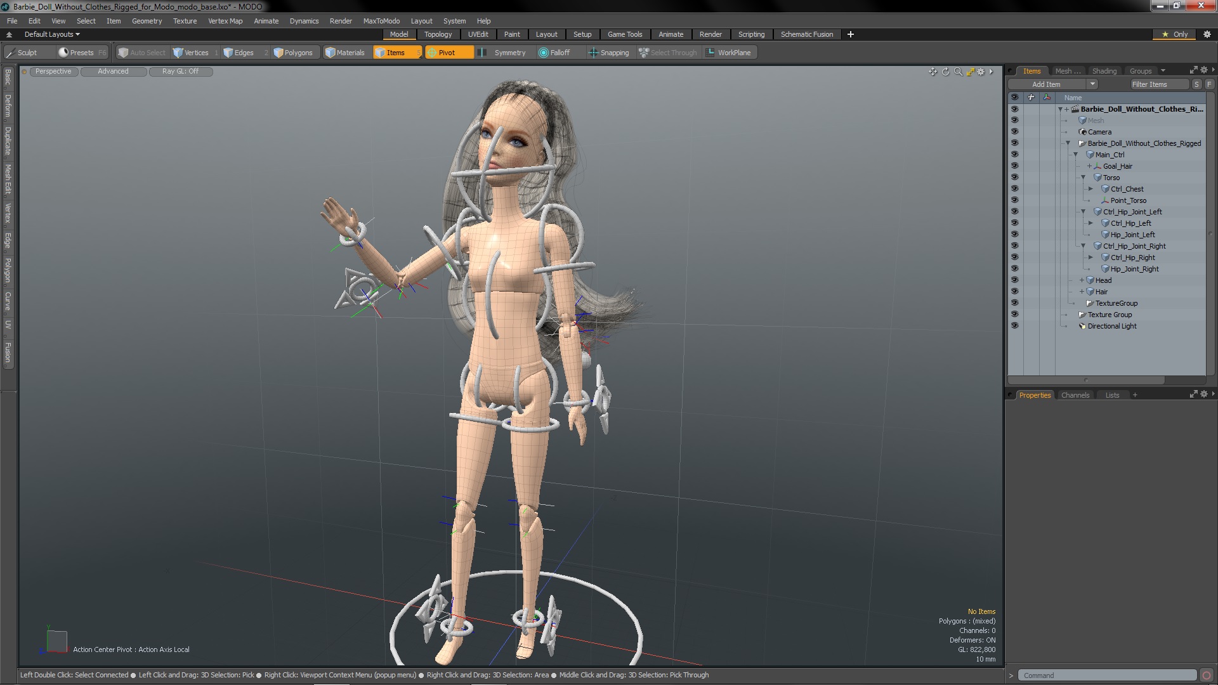Viewport: 1218px width, 685px height.
Task: Switch to the Topology layout tab
Action: (438, 34)
